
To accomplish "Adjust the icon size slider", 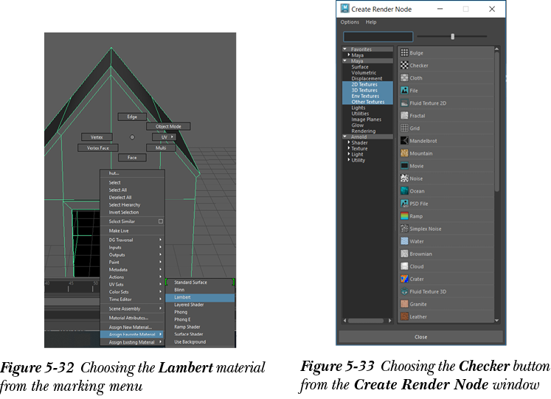I will [x=452, y=36].
